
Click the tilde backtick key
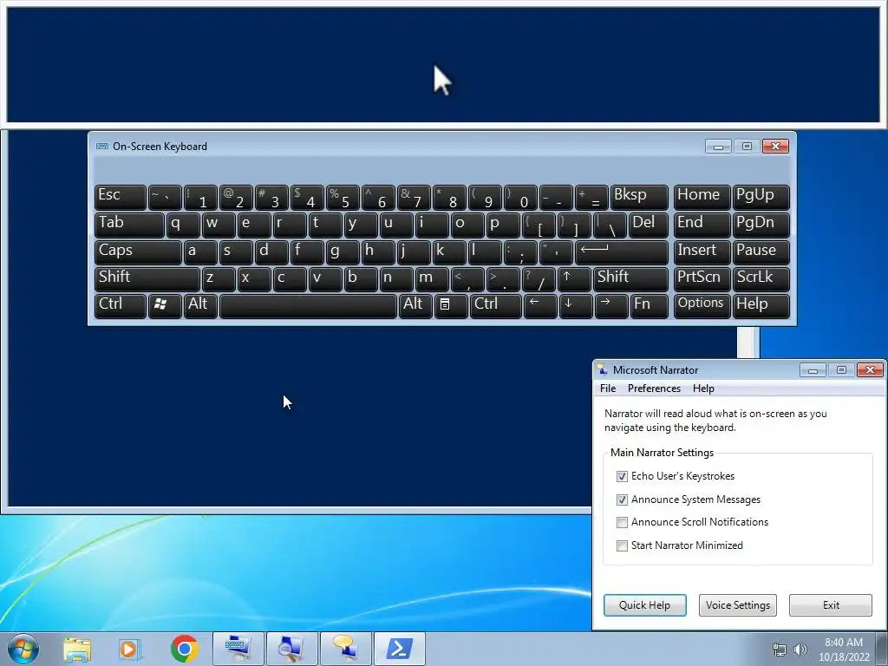pyautogui.click(x=165, y=197)
